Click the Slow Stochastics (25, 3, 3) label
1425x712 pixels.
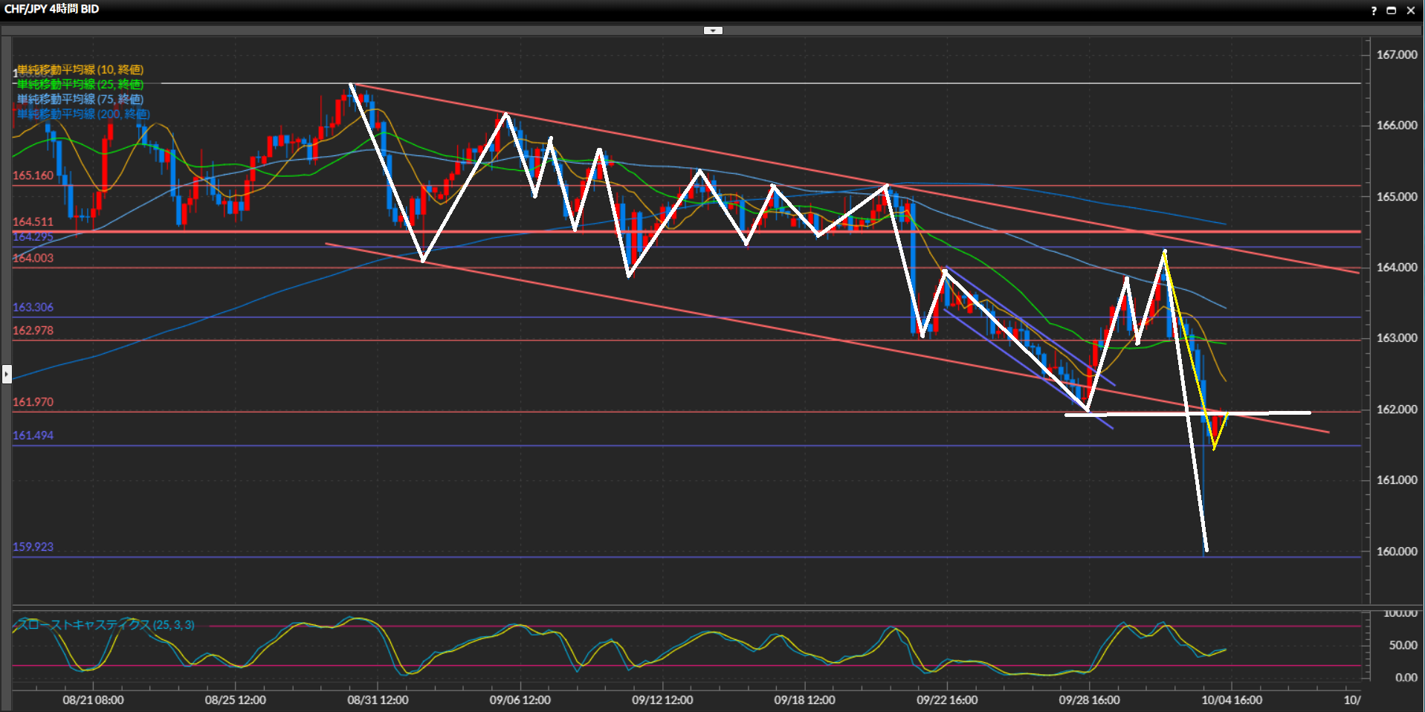tap(106, 625)
